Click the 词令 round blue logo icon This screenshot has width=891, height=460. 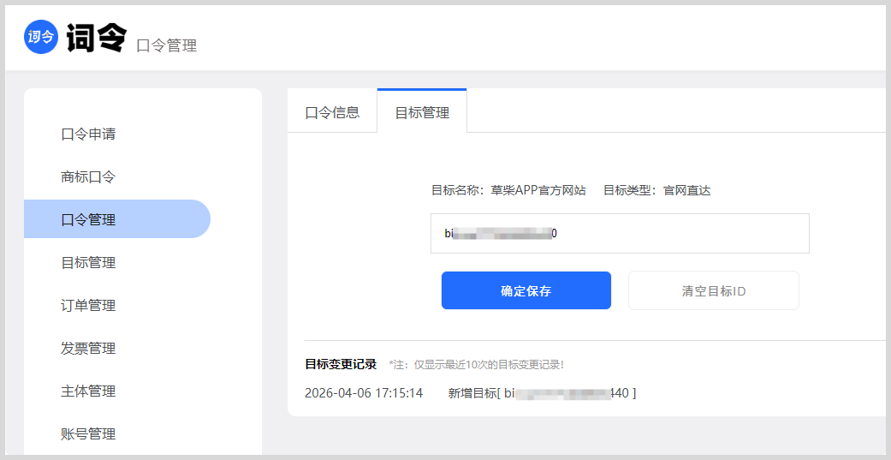(41, 36)
